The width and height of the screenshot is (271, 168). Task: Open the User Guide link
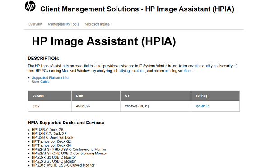41,82
